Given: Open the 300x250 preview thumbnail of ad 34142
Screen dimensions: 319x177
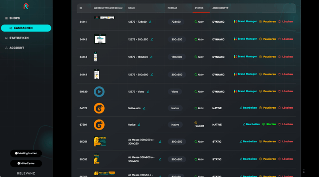Looking at the screenshot, I should point(100,39).
